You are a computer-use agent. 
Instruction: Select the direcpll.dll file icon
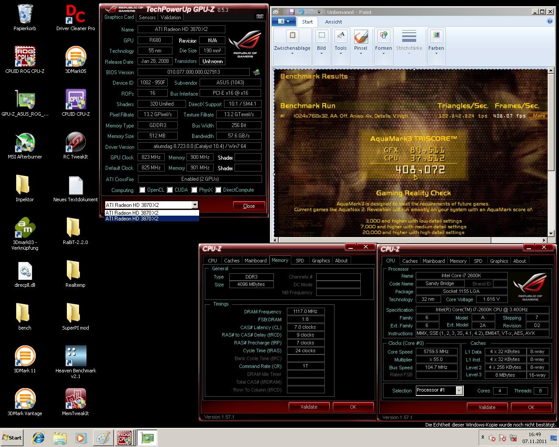(25, 274)
